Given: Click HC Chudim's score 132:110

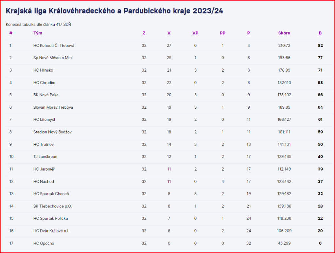Looking at the screenshot, I should click(284, 83).
